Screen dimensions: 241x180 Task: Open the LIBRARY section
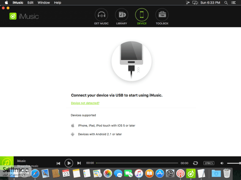point(122,17)
